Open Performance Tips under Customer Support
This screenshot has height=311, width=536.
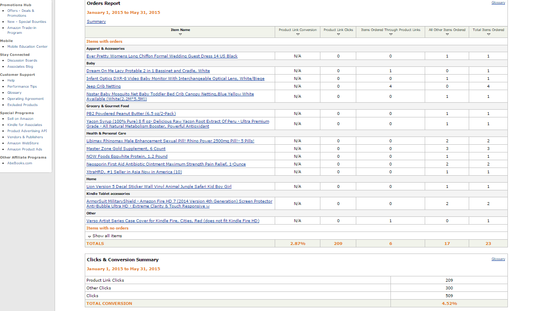tap(22, 87)
